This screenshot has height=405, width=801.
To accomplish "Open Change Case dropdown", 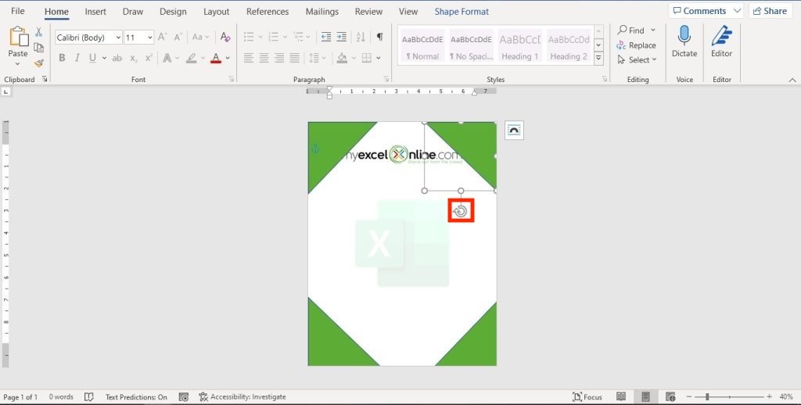I will point(201,37).
